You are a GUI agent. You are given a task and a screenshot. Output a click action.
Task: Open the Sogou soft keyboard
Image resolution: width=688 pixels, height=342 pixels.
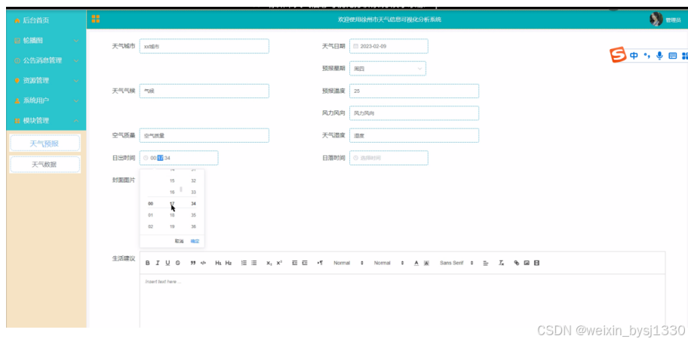[x=673, y=55]
